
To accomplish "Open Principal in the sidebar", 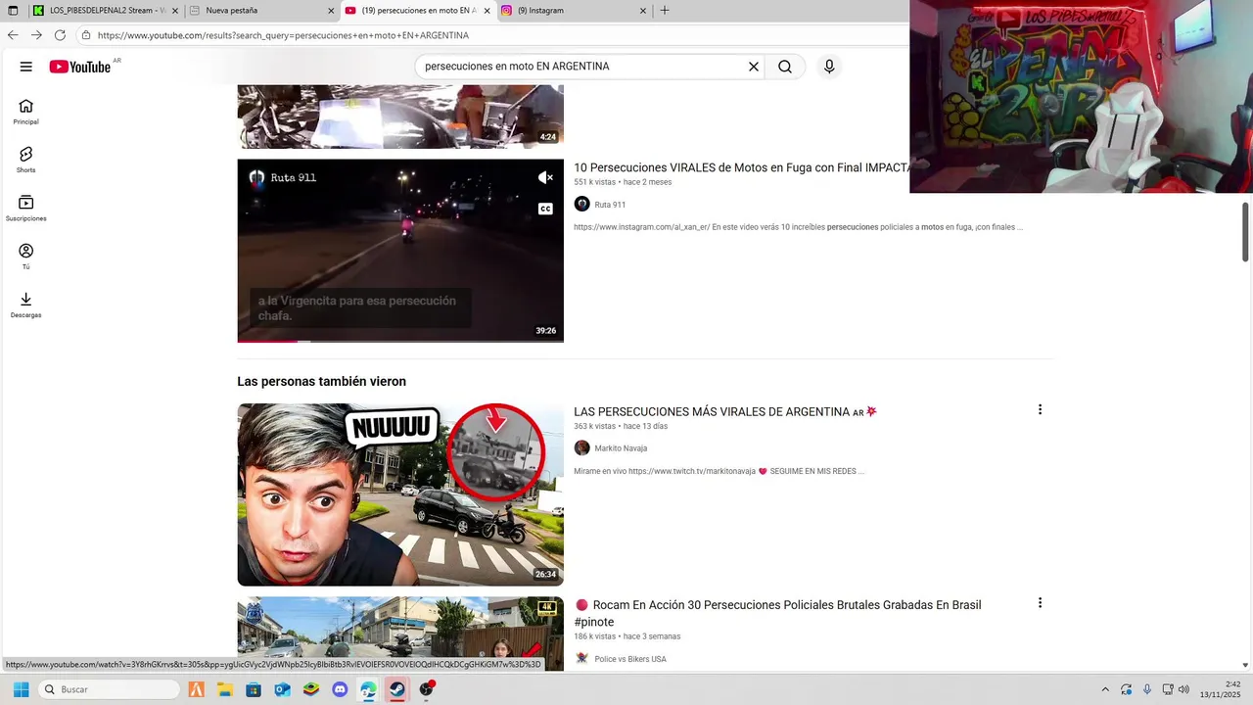I will coord(25,113).
